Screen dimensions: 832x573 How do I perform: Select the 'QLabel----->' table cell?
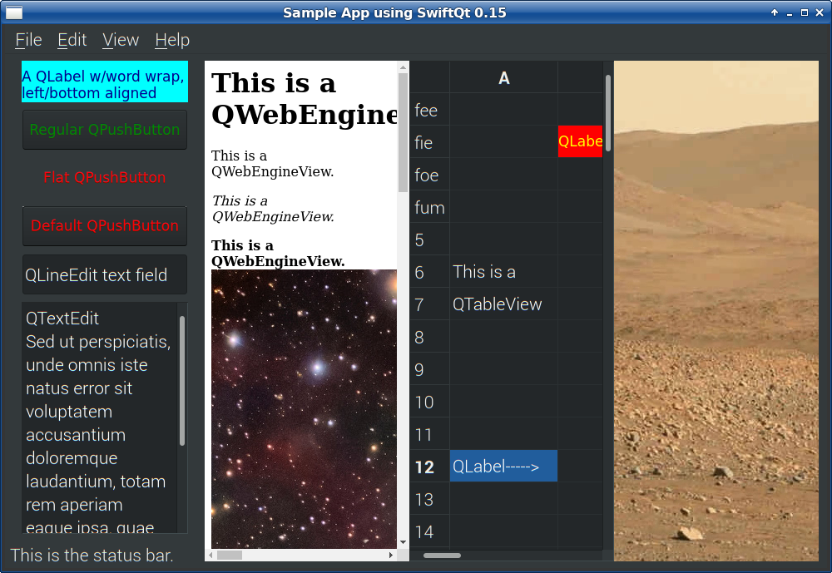pyautogui.click(x=503, y=467)
